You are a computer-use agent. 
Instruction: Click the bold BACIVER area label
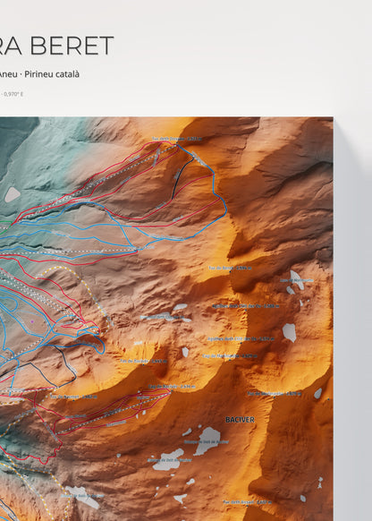tap(240, 420)
